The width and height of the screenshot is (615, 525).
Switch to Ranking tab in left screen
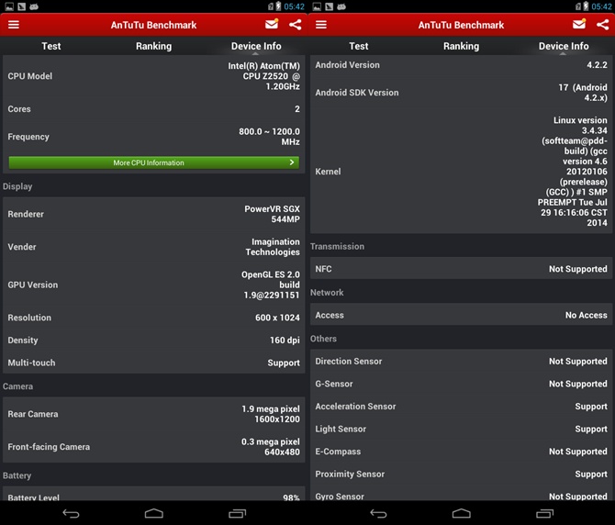tap(154, 46)
